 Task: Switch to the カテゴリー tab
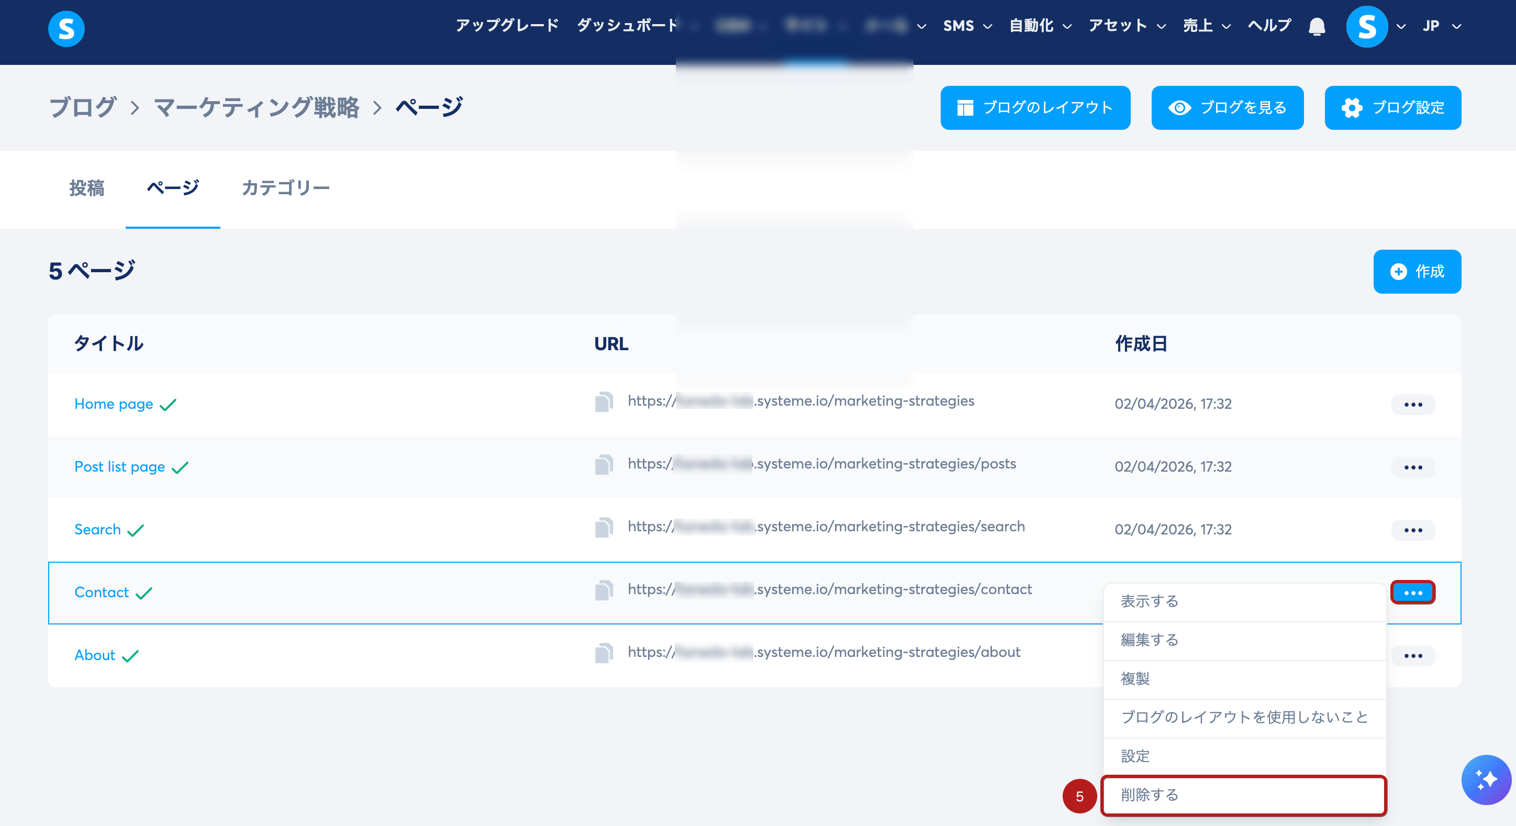coord(285,188)
